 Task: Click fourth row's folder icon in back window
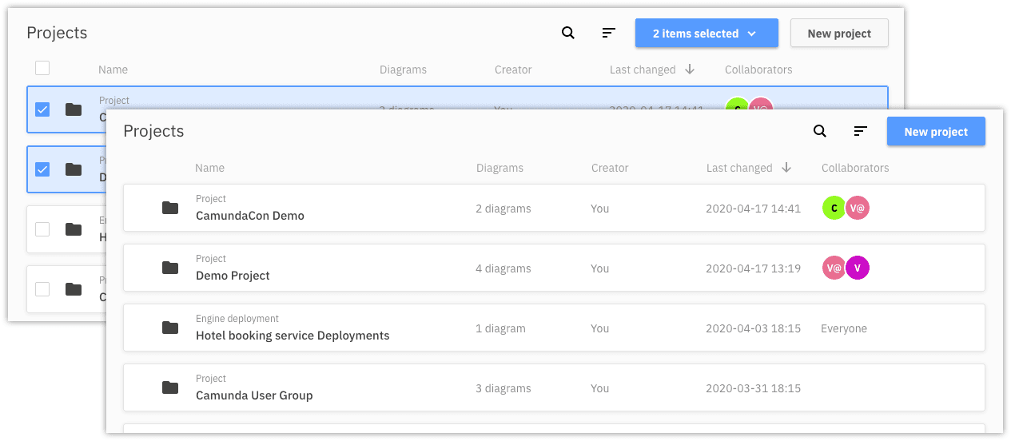(74, 289)
